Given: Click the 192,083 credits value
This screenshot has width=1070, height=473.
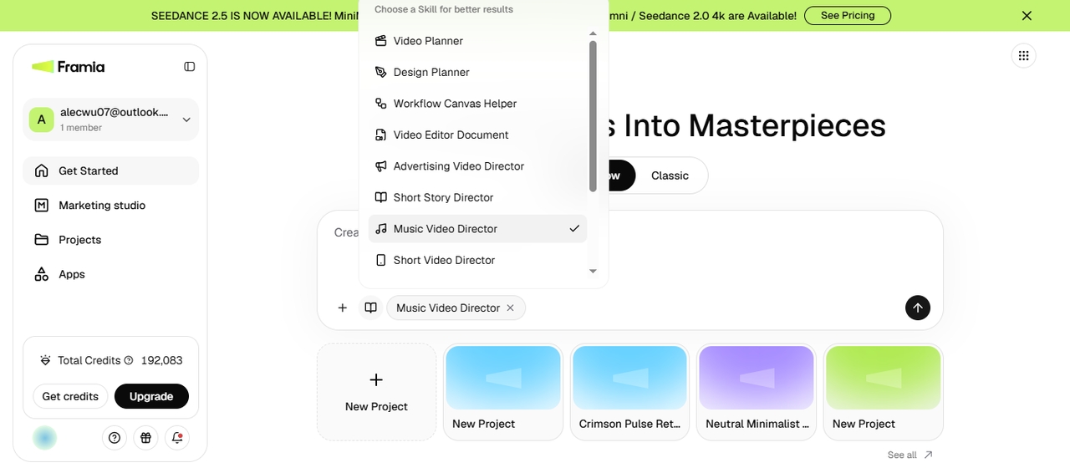Looking at the screenshot, I should click(162, 360).
